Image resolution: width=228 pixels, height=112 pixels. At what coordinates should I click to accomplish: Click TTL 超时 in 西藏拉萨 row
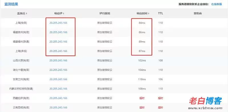(x=160, y=98)
